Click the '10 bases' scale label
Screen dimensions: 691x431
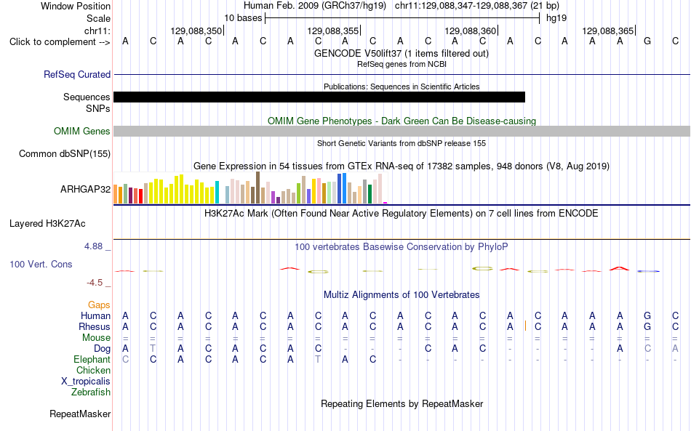[x=243, y=18]
